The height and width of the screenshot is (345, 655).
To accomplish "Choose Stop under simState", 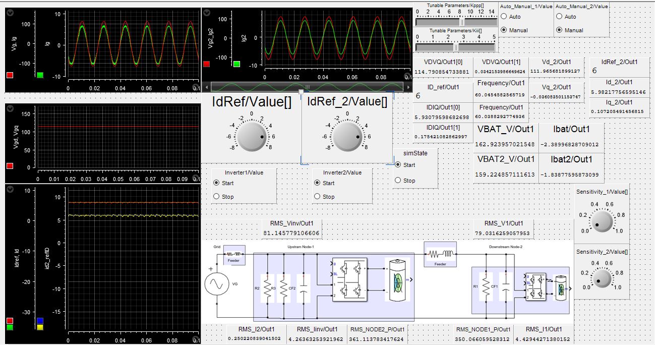I will click(398, 180).
